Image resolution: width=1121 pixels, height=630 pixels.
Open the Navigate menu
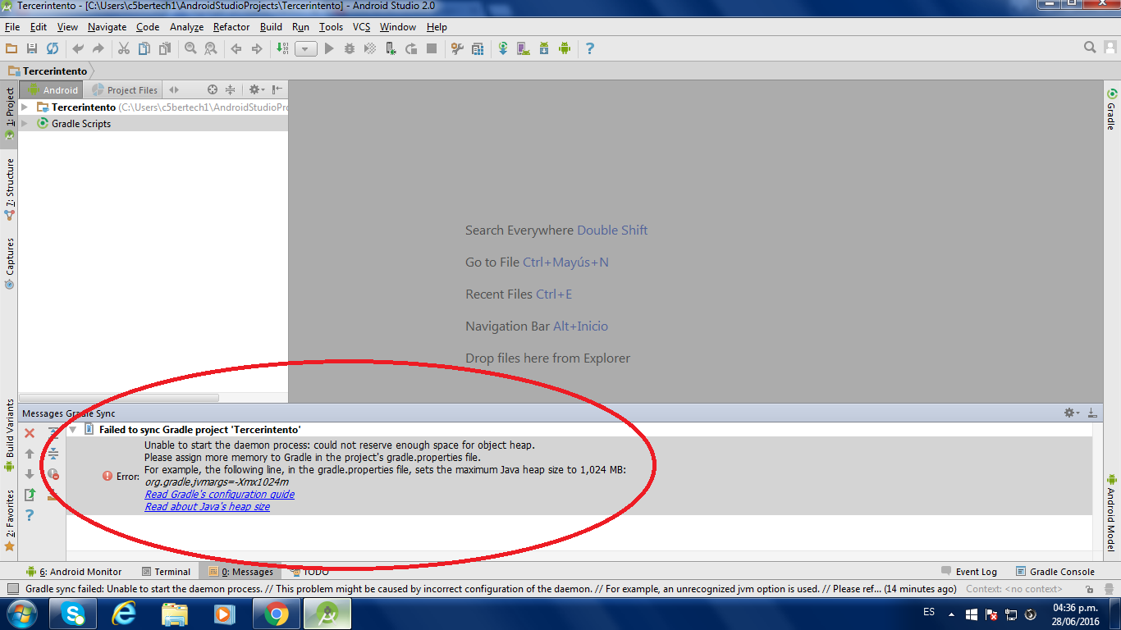(108, 27)
